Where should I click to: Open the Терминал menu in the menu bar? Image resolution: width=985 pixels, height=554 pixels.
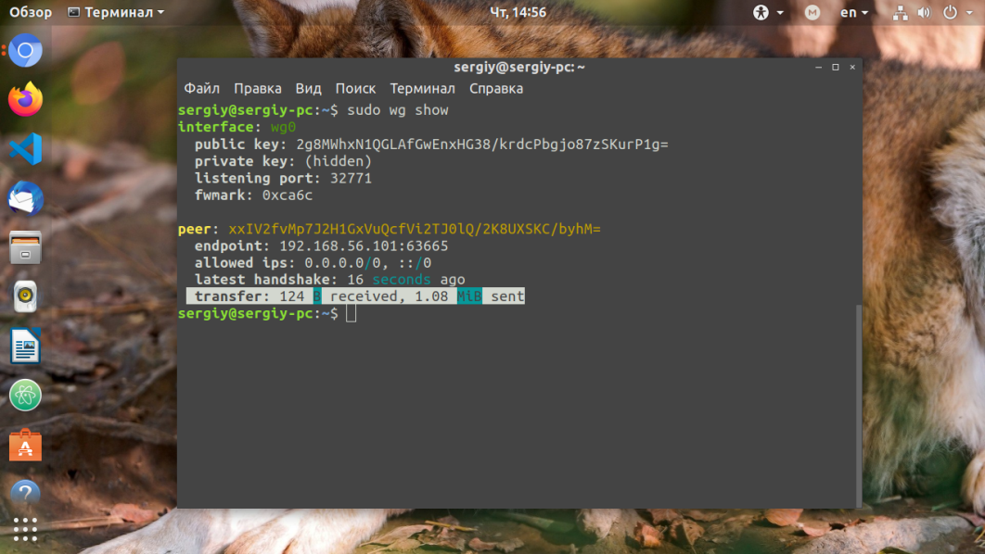422,88
